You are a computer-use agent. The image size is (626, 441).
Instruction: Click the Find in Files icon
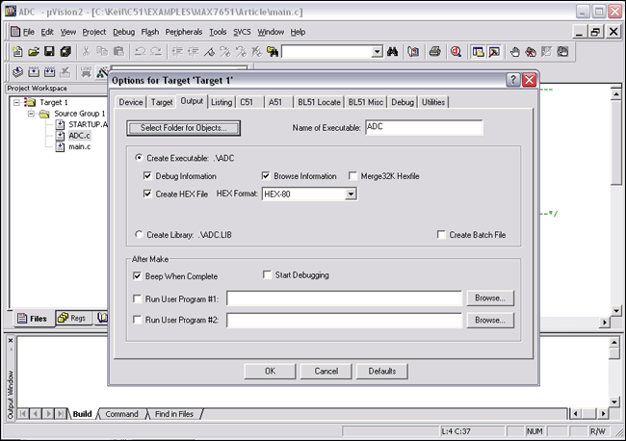[x=273, y=51]
